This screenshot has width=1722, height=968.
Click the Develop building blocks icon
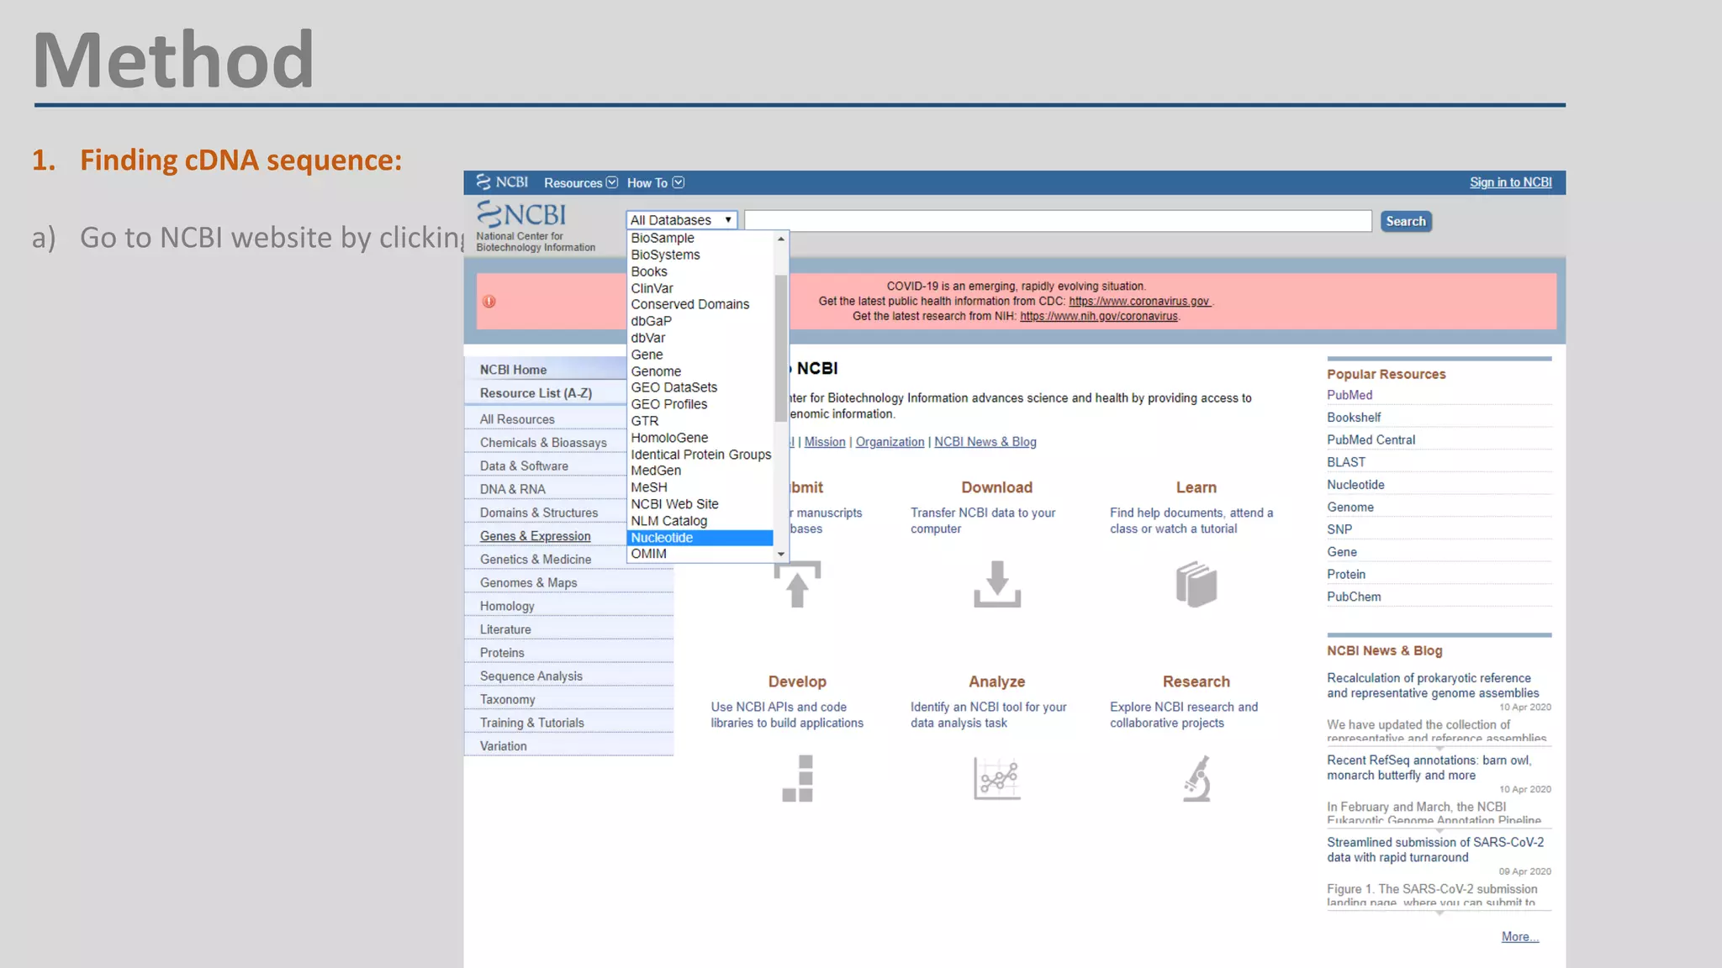pyautogui.click(x=798, y=778)
